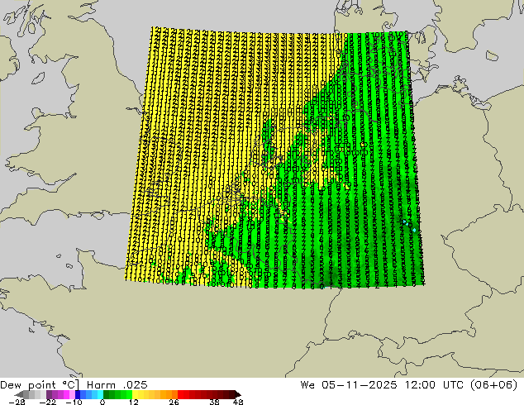Click the '-22' legend scale value

[x=48, y=402]
